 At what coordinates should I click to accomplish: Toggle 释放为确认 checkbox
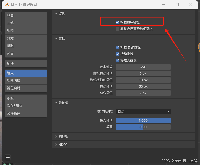(x=117, y=61)
